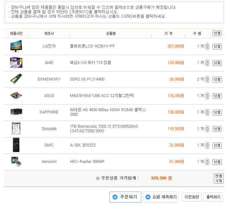Click 쇼핑 계속하기 to continue shopping
231x206 pixels.
click(x=161, y=197)
